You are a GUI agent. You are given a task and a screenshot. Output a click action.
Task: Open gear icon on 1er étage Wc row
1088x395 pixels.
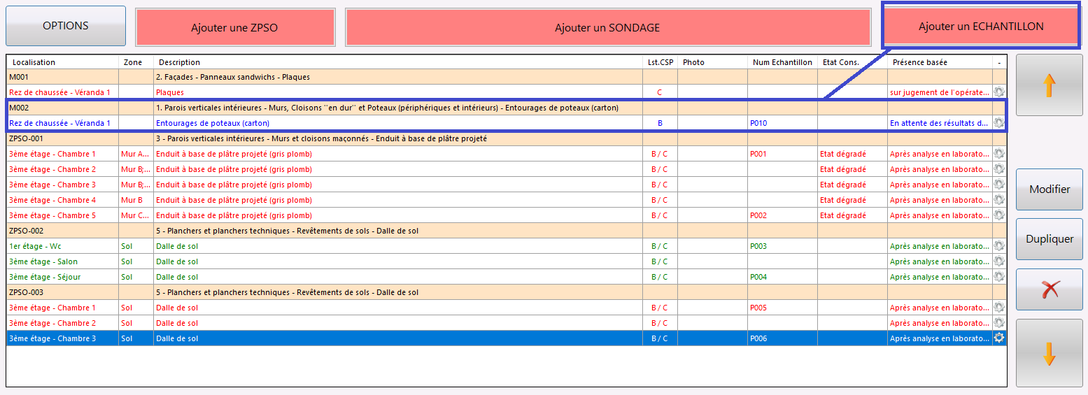999,246
